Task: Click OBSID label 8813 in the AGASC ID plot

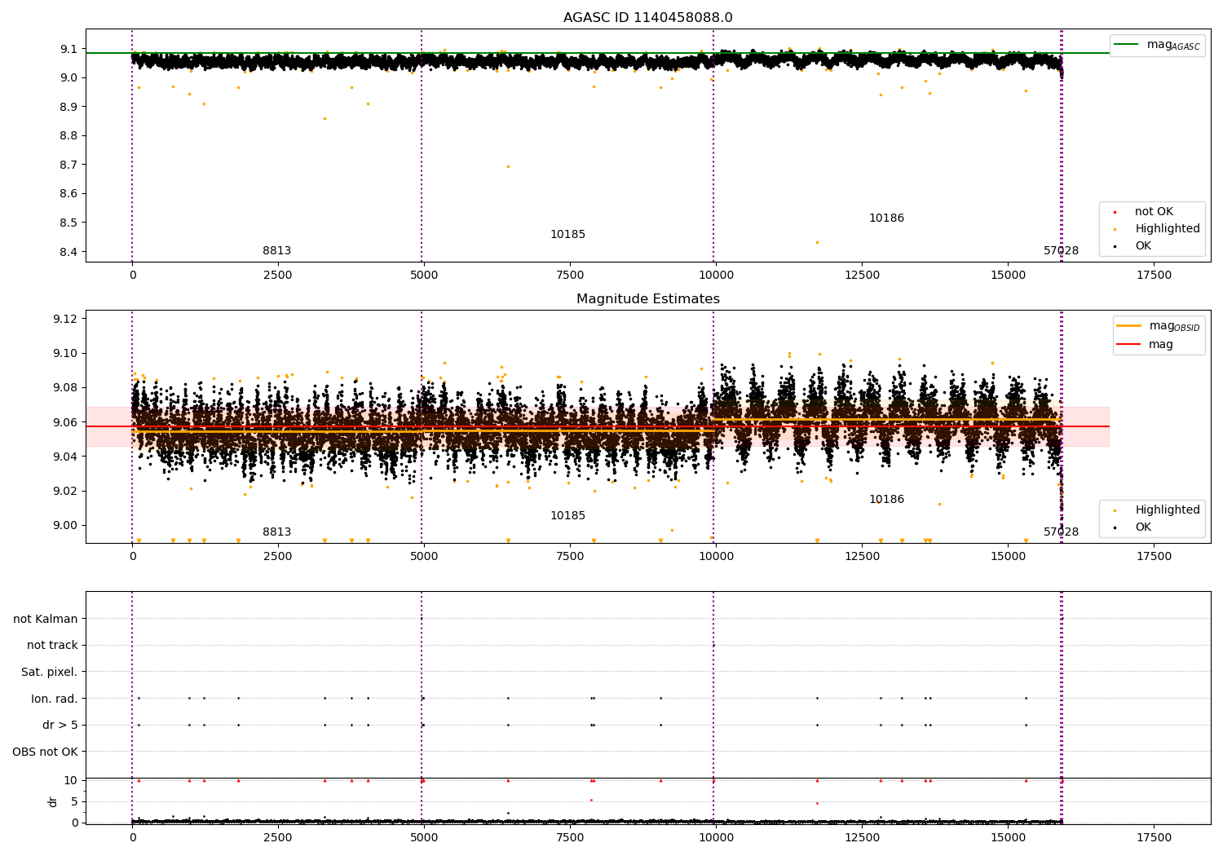Action: [x=276, y=251]
